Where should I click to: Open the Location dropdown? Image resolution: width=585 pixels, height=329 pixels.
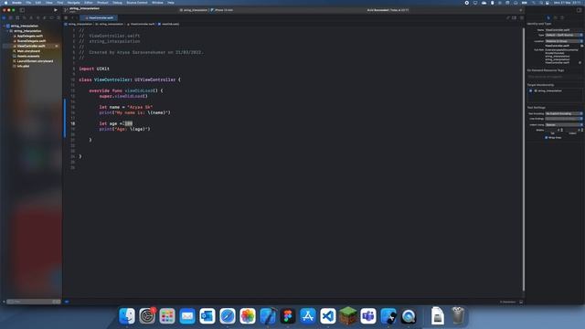(x=564, y=41)
